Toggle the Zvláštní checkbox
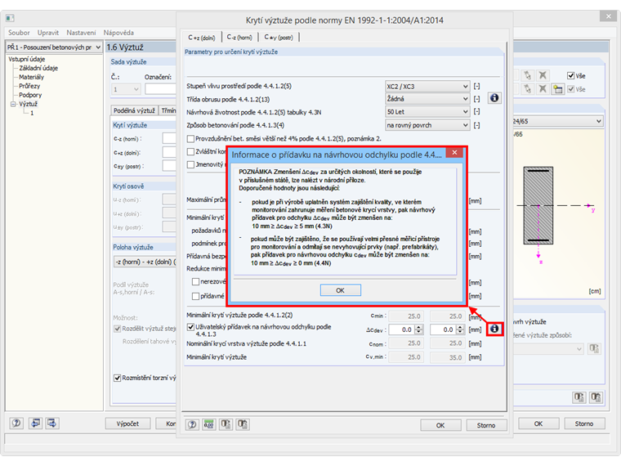 tap(190, 151)
